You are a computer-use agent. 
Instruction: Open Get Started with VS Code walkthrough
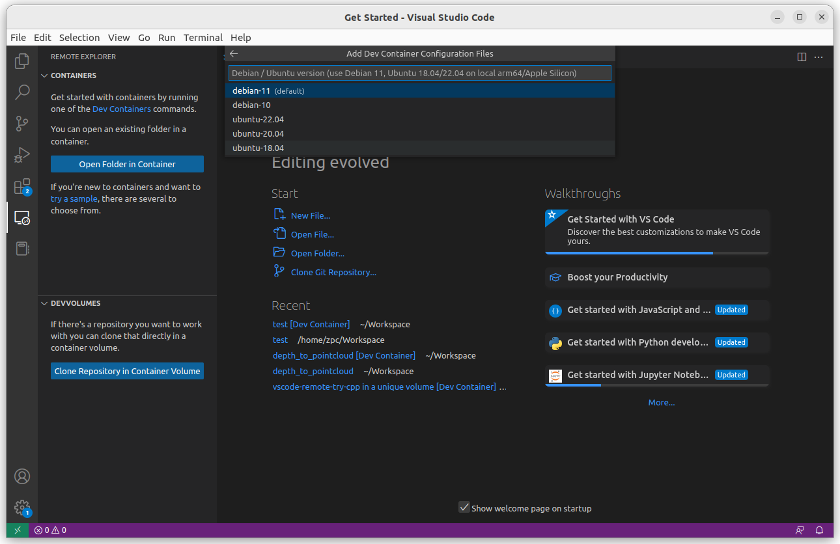click(657, 232)
